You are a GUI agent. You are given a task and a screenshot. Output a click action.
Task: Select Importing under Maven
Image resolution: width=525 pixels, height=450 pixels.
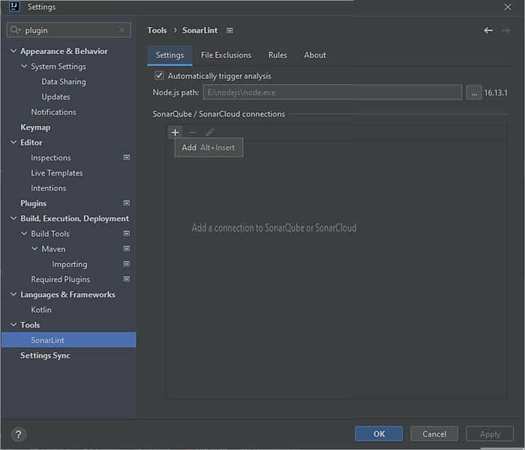click(x=70, y=264)
